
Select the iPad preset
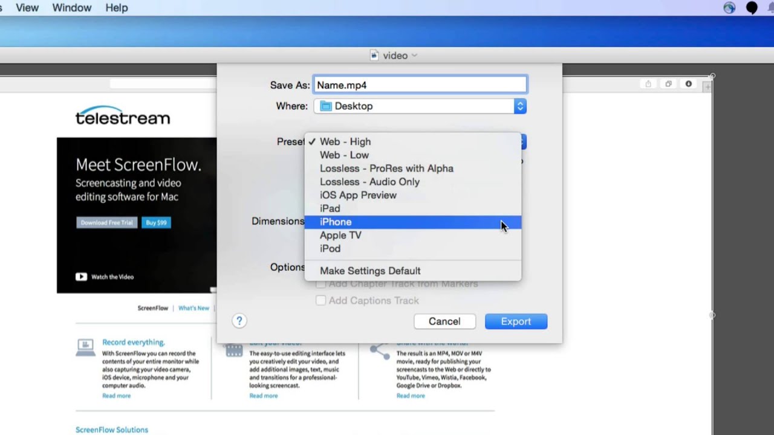[412, 208]
